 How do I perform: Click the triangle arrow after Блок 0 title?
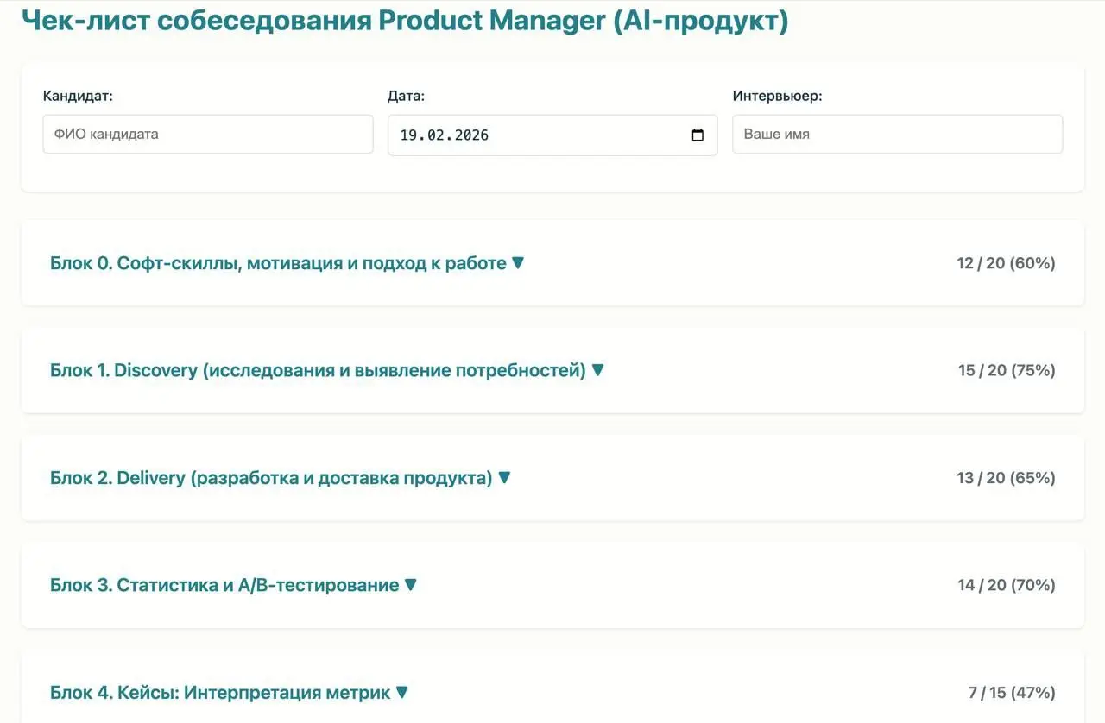click(x=518, y=262)
